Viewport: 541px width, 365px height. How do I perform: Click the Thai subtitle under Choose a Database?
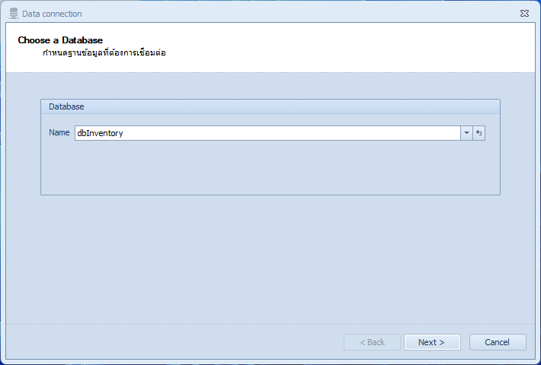coord(104,53)
